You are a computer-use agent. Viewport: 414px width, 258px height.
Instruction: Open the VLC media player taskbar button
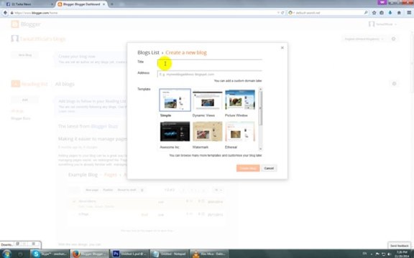209,254
